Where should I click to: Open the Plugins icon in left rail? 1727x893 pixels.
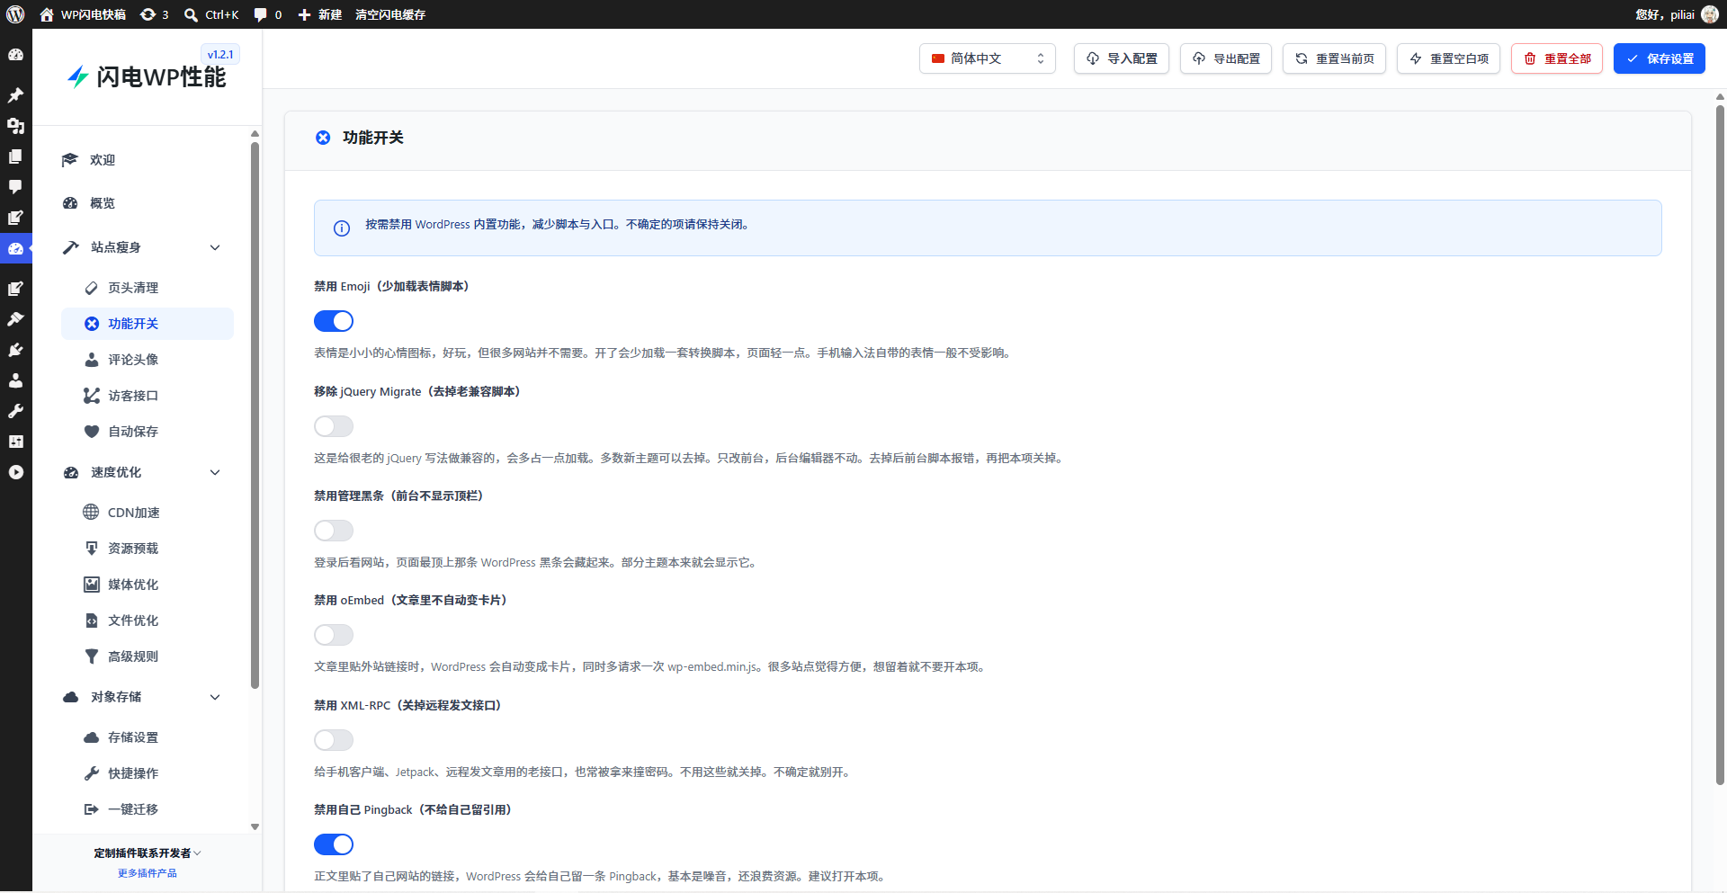pyautogui.click(x=15, y=350)
